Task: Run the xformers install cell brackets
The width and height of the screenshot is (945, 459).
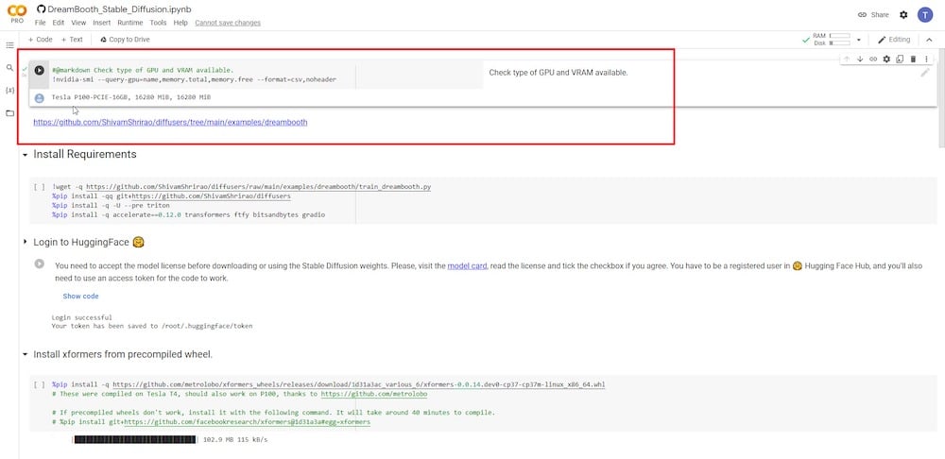Action: 39,384
